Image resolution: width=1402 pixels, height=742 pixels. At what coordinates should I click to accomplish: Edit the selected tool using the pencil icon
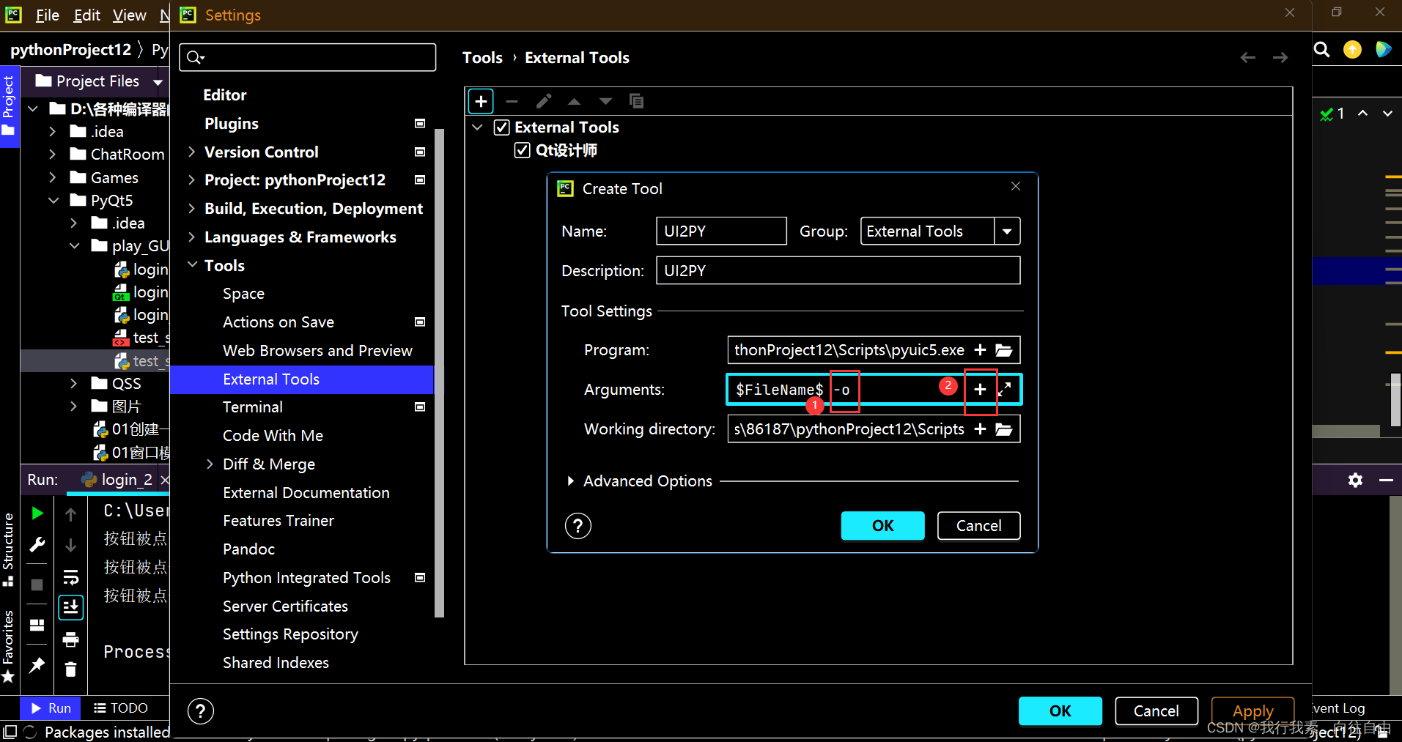[x=543, y=101]
